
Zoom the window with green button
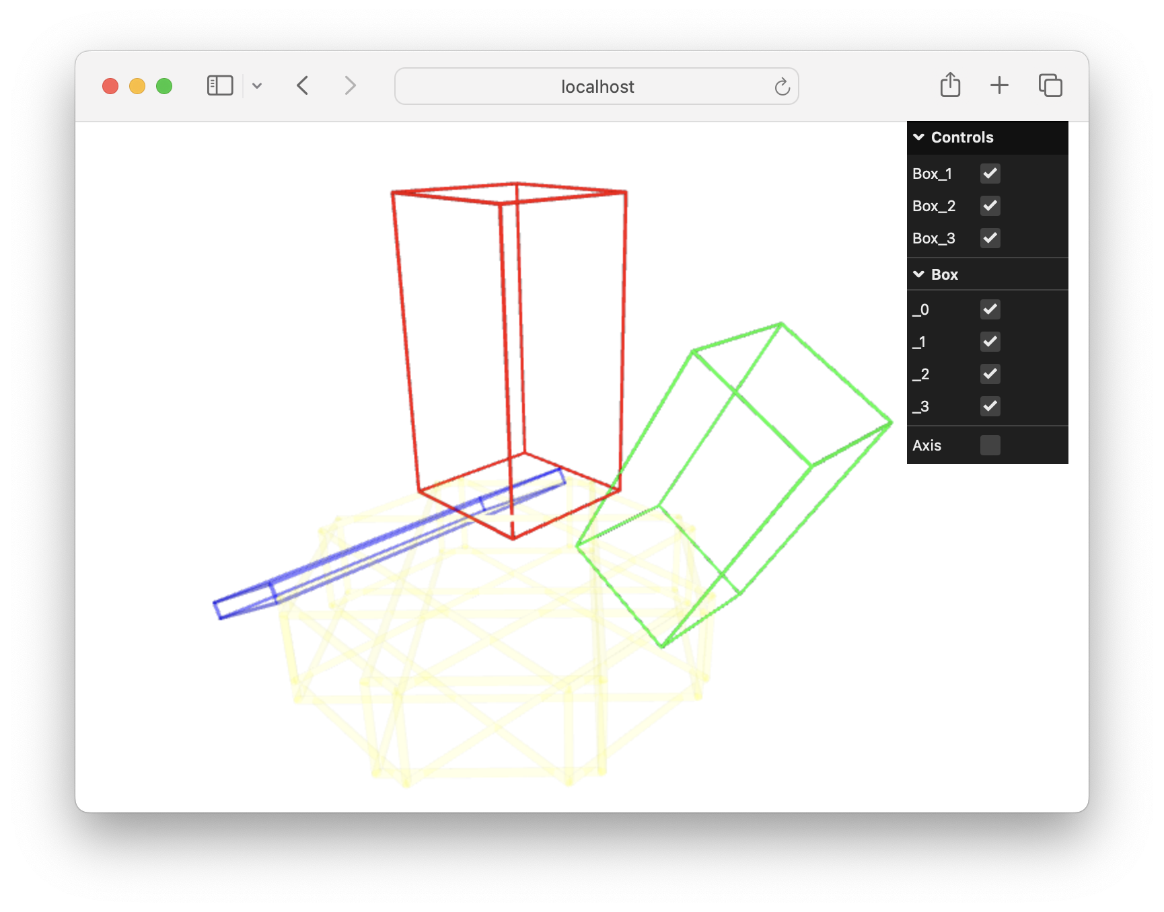pos(164,86)
